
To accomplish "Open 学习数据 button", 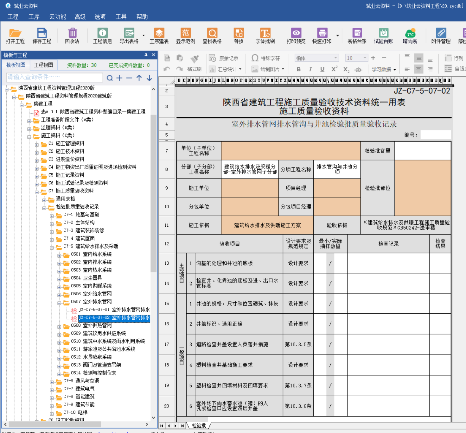I will [384, 69].
